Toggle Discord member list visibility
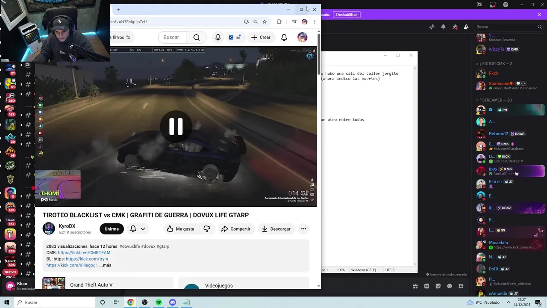The image size is (547, 308). (x=466, y=27)
